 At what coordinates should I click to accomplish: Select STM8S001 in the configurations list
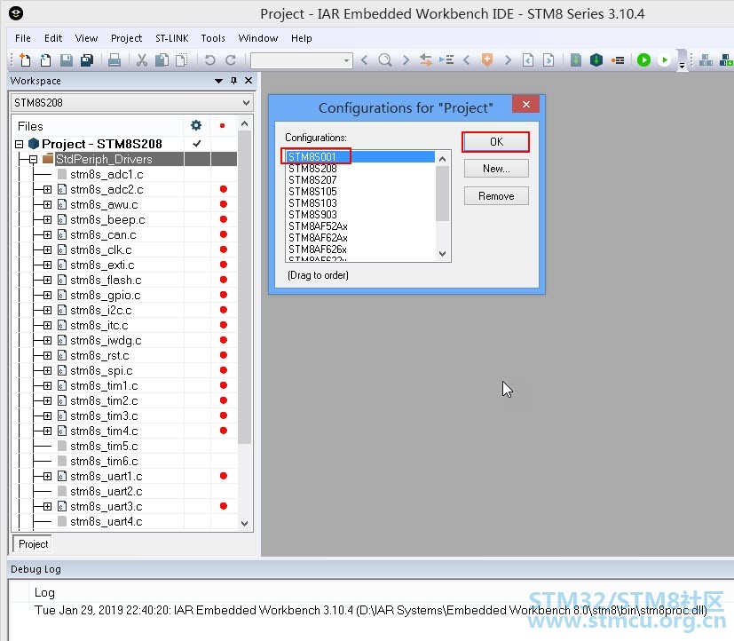360,157
